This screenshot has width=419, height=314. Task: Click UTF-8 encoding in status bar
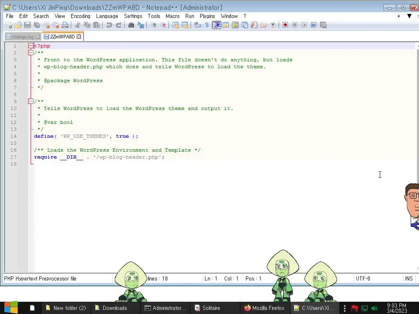pyautogui.click(x=363, y=278)
